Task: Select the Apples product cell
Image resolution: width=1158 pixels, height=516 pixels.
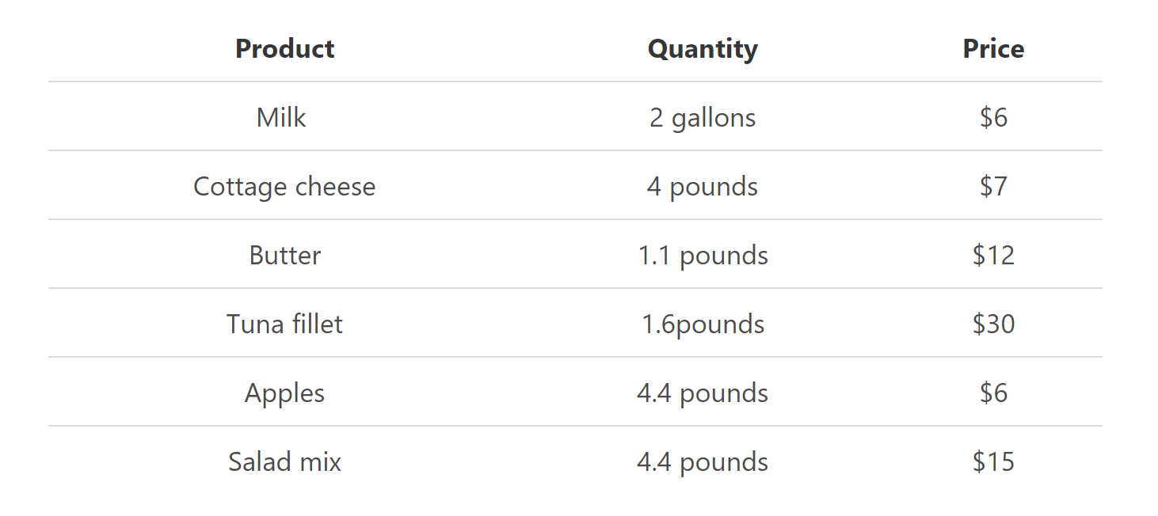Action: tap(284, 393)
